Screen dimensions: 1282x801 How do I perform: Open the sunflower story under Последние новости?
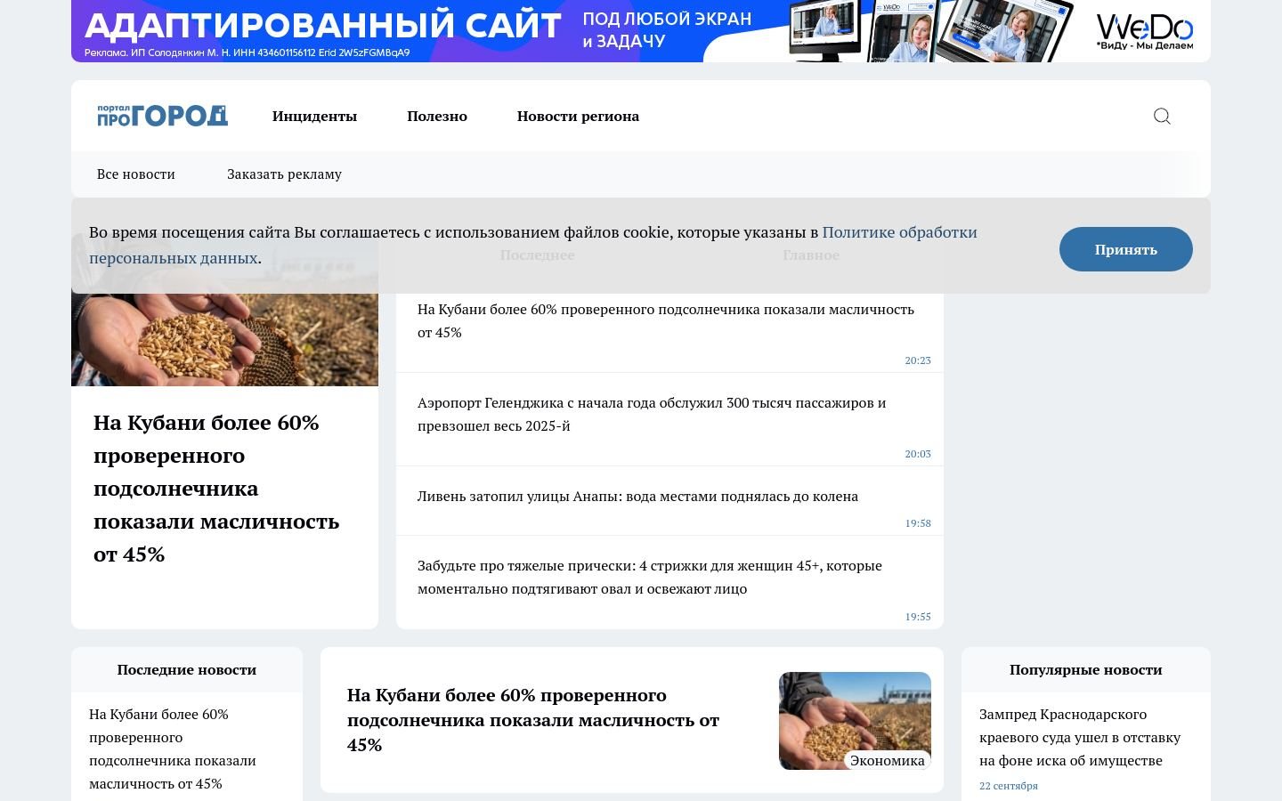(x=173, y=748)
